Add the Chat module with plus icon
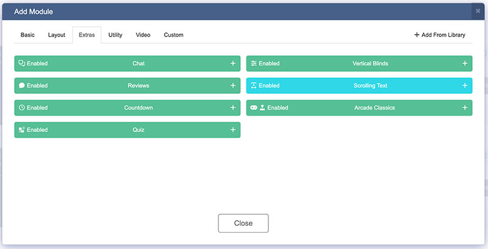The image size is (488, 249). pos(232,63)
